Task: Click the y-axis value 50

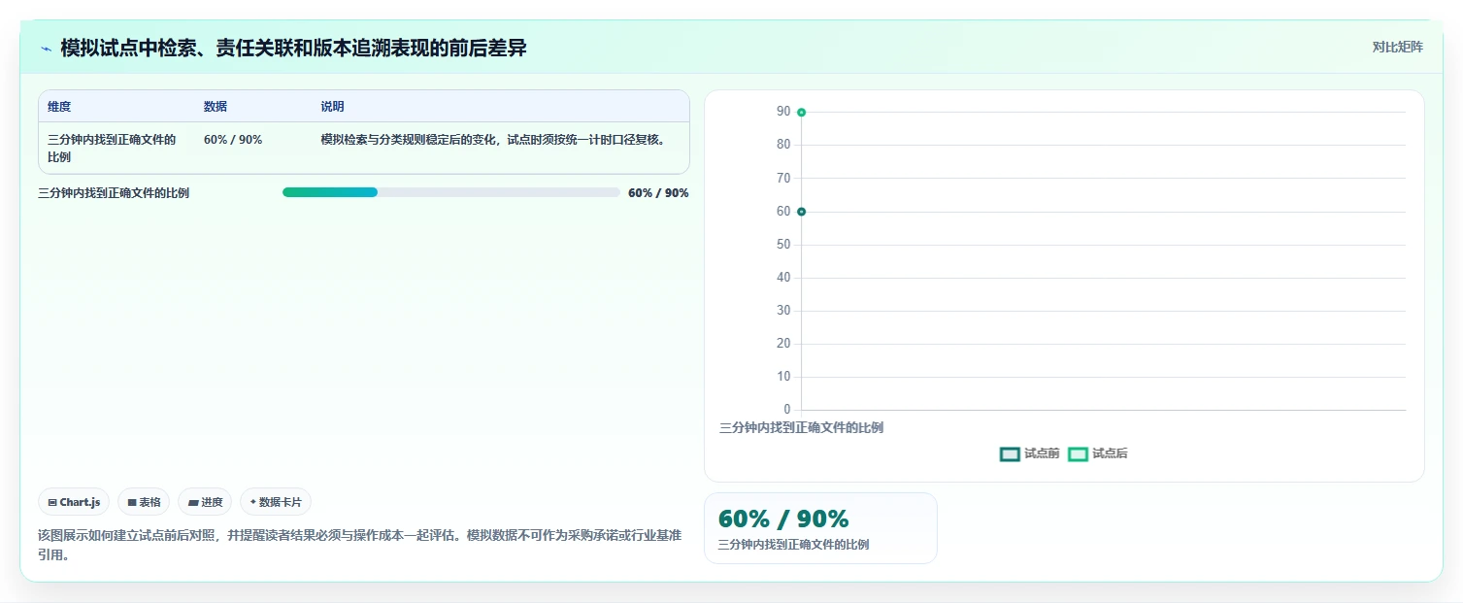Action: (783, 245)
